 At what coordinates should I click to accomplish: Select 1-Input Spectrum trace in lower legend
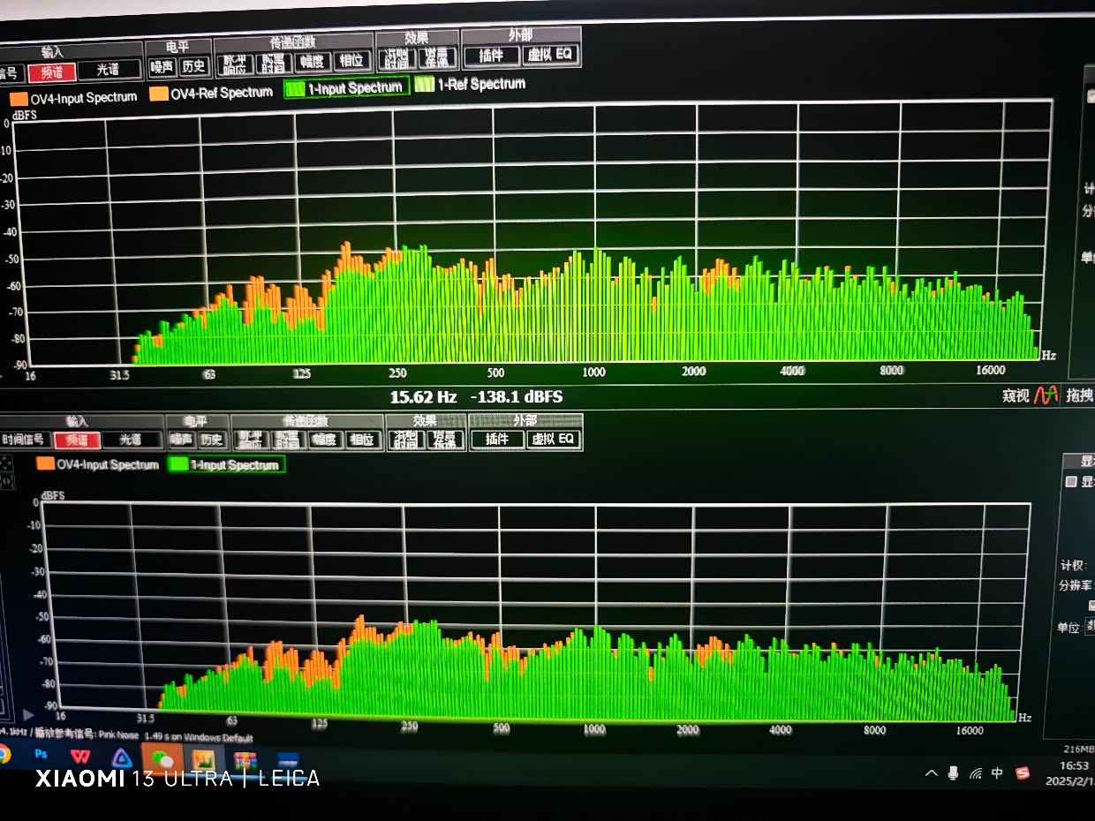(225, 465)
